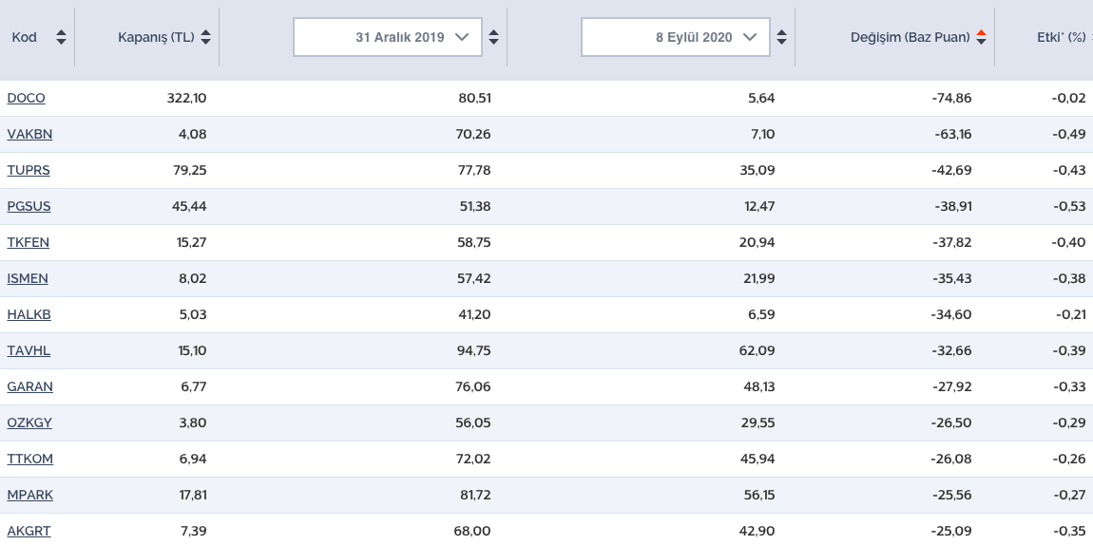1093x545 pixels.
Task: Open the DOCO stock link
Action: pyautogui.click(x=26, y=98)
